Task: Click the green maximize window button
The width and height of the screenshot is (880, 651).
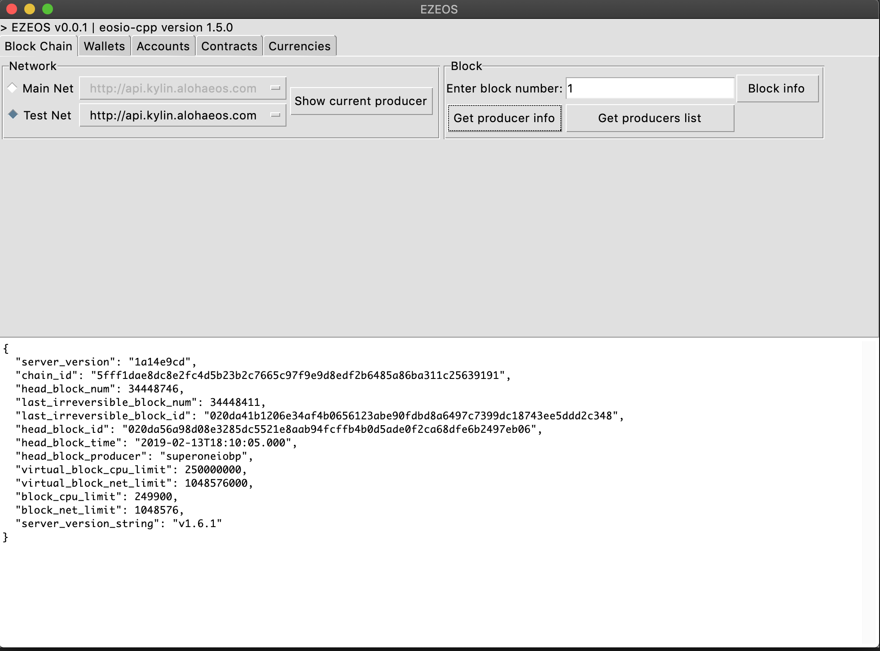Action: tap(48, 9)
